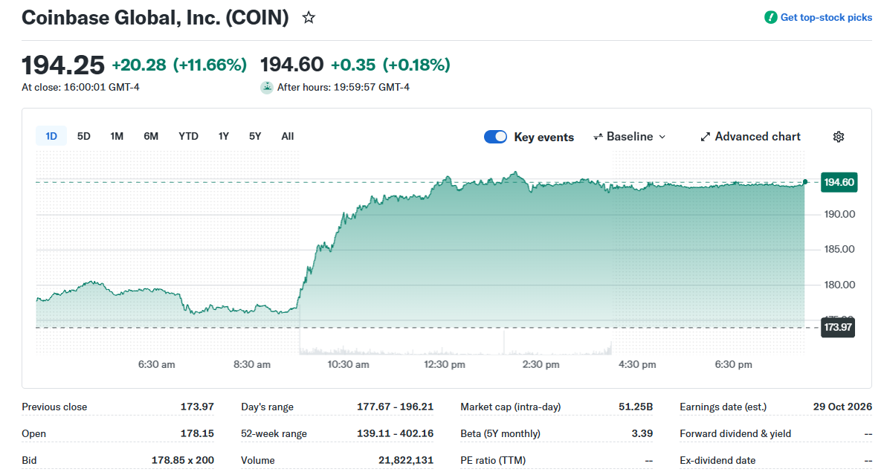Click the 4:30 pm time axis label
Screen dimensions: 887x472
[637, 365]
